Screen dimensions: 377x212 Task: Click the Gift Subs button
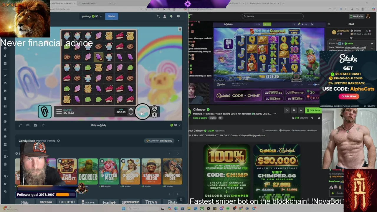pos(313,110)
